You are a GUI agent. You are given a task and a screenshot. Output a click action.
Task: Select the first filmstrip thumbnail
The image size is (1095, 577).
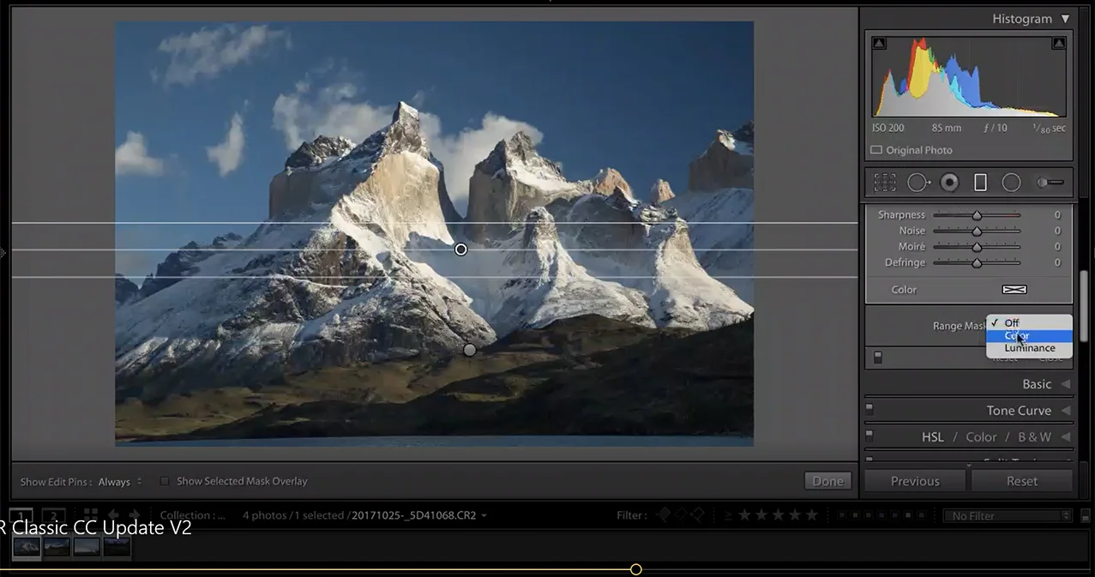point(27,546)
